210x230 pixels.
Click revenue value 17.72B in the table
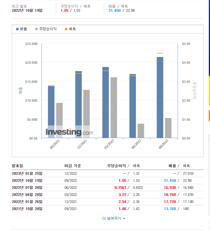coord(170,202)
